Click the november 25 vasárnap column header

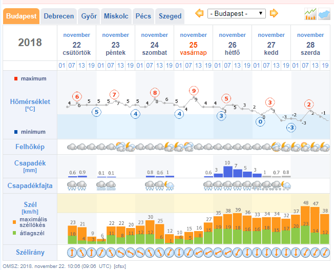(193, 44)
